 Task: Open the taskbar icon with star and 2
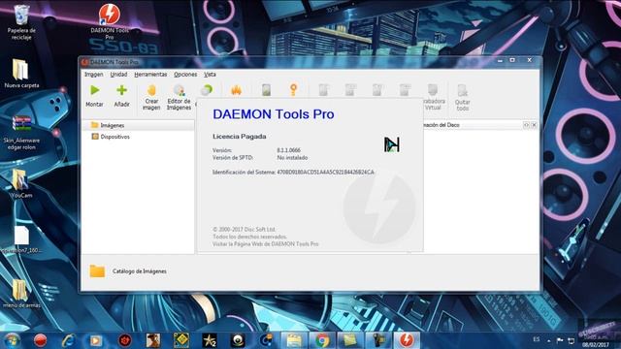[x=210, y=340]
